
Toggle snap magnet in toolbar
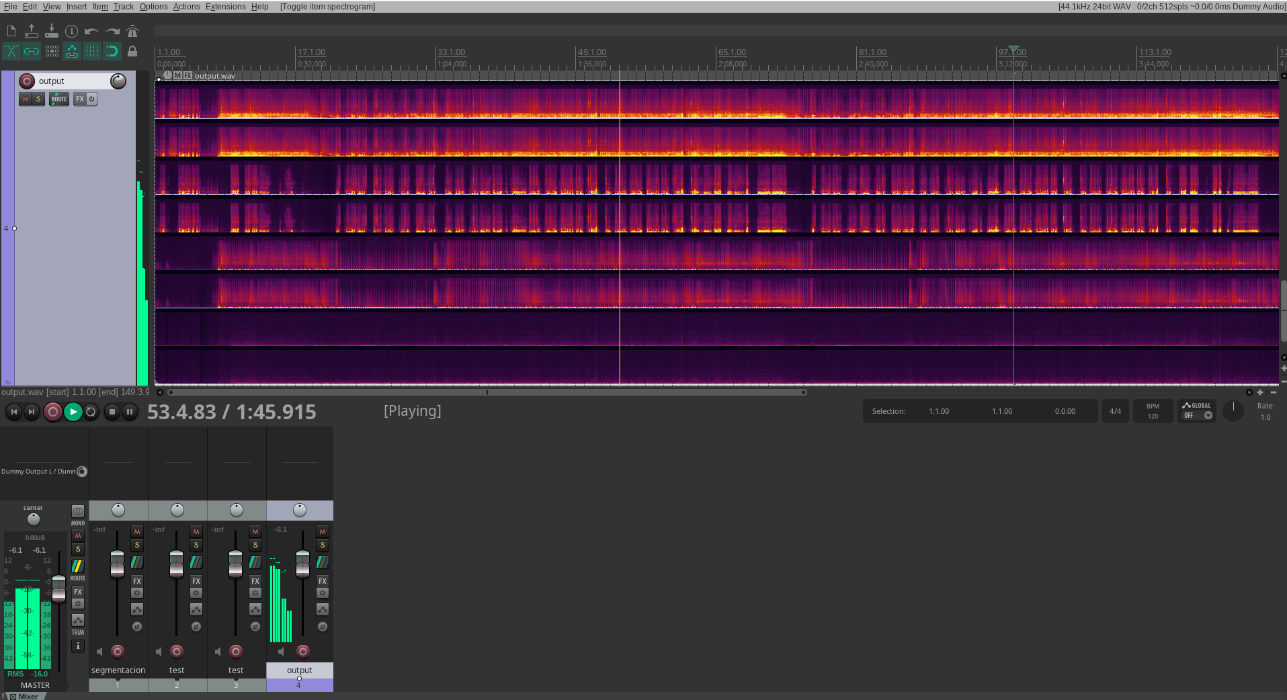pyautogui.click(x=112, y=51)
